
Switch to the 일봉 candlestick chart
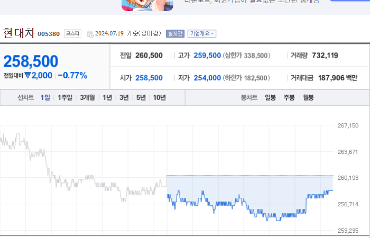coord(271,97)
